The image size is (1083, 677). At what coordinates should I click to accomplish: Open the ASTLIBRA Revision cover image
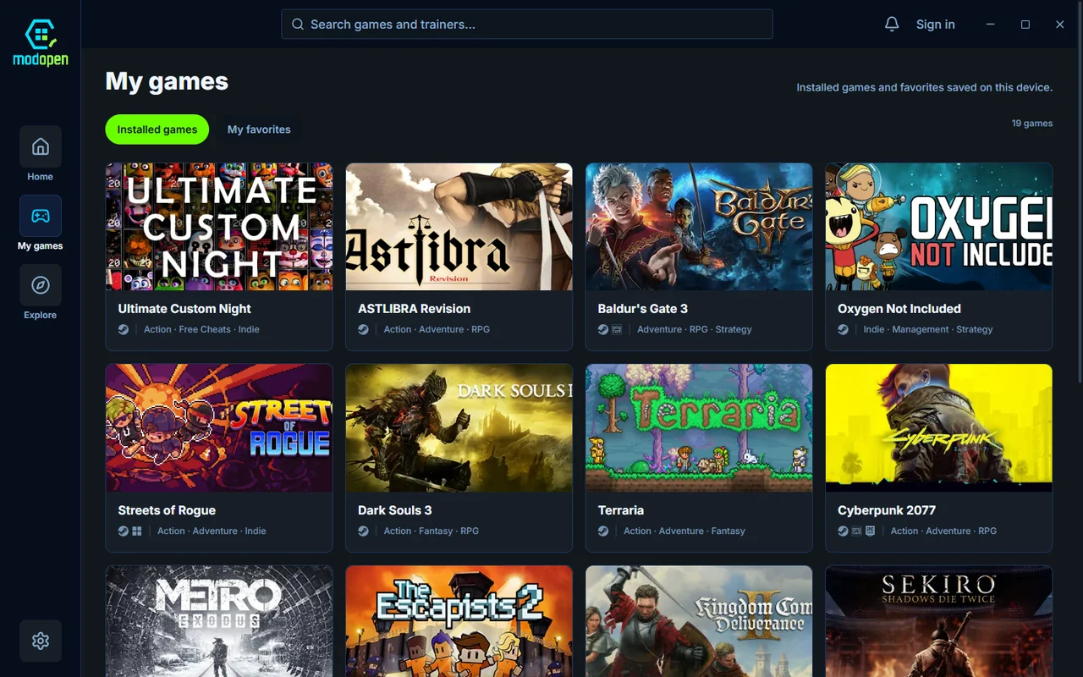(x=459, y=227)
